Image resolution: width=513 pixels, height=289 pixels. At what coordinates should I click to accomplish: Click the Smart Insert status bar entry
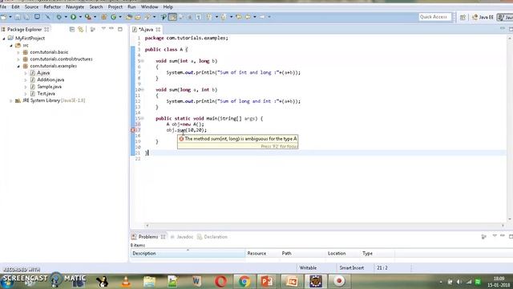[x=351, y=267]
